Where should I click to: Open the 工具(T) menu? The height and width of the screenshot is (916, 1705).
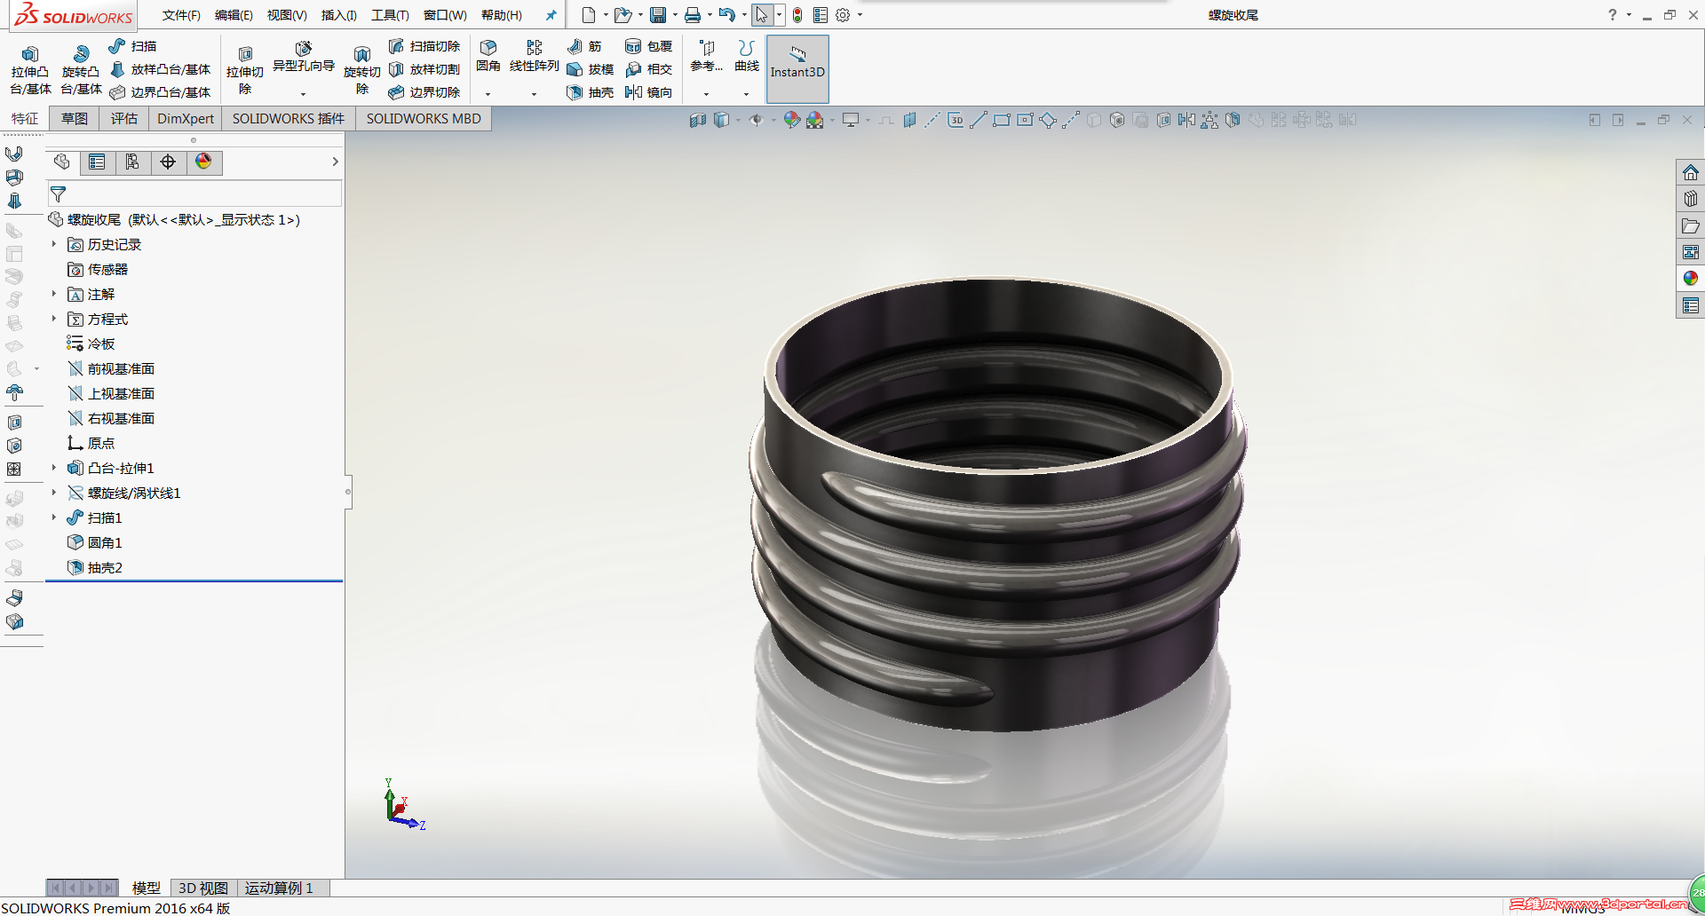tap(390, 15)
